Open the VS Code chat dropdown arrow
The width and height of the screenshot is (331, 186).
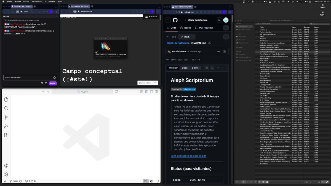tap(120, 92)
